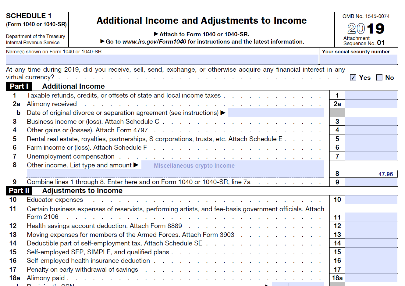Select line 1 taxable refunds amount field
This screenshot has height=286, width=405.
(371, 95)
